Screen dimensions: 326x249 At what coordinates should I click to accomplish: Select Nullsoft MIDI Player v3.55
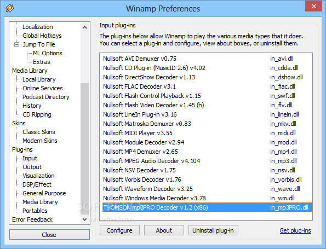tap(207, 133)
